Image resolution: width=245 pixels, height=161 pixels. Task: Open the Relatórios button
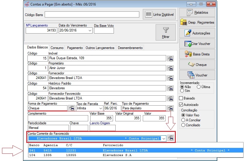click(x=197, y=13)
